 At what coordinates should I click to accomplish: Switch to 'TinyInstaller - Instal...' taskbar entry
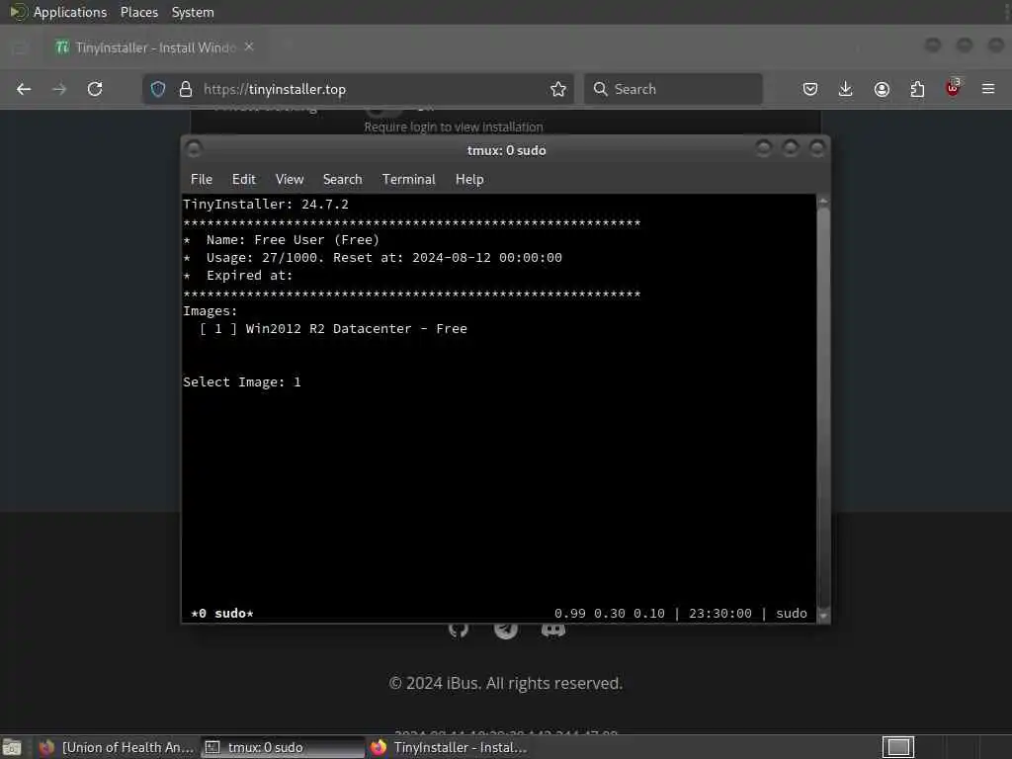tap(450, 747)
